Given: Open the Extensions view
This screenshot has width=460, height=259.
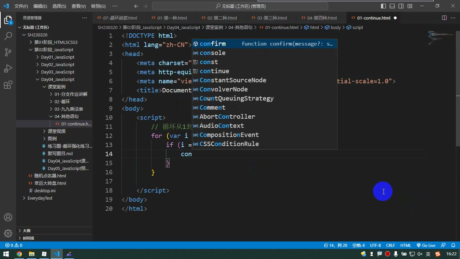Looking at the screenshot, I should (x=8, y=85).
